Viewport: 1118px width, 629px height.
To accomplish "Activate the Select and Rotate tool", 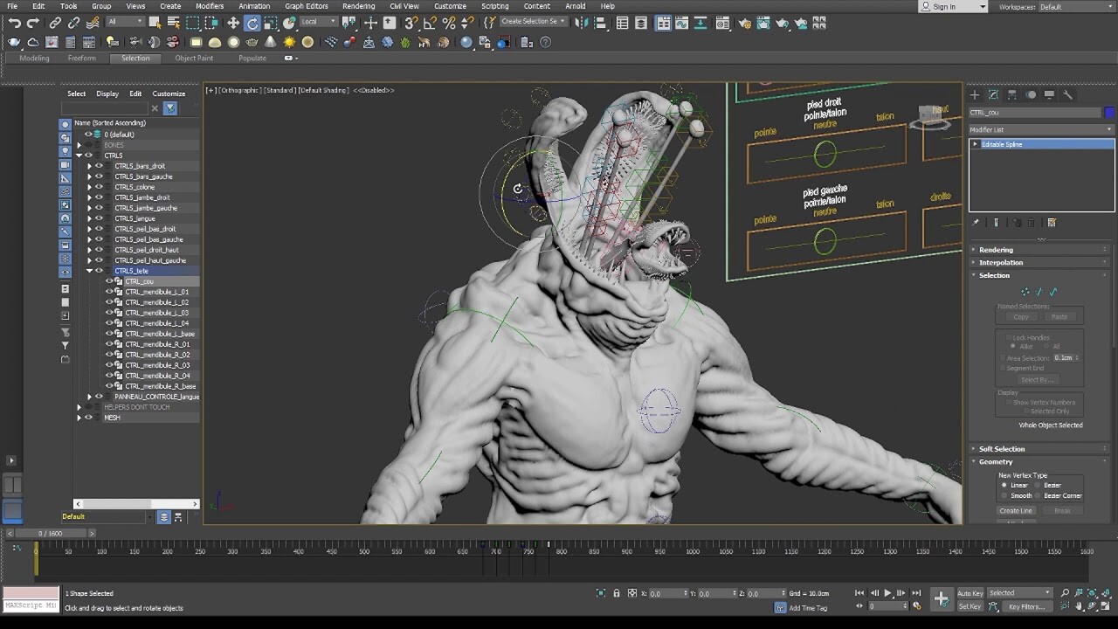I will (252, 22).
